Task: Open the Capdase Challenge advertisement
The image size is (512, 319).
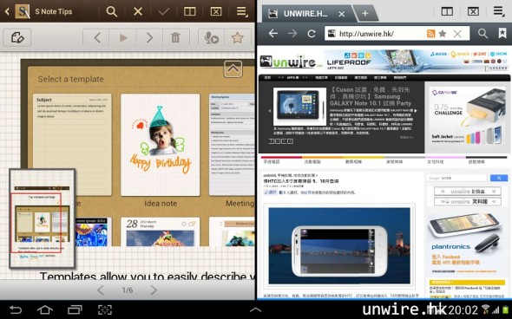Action: coord(467,117)
